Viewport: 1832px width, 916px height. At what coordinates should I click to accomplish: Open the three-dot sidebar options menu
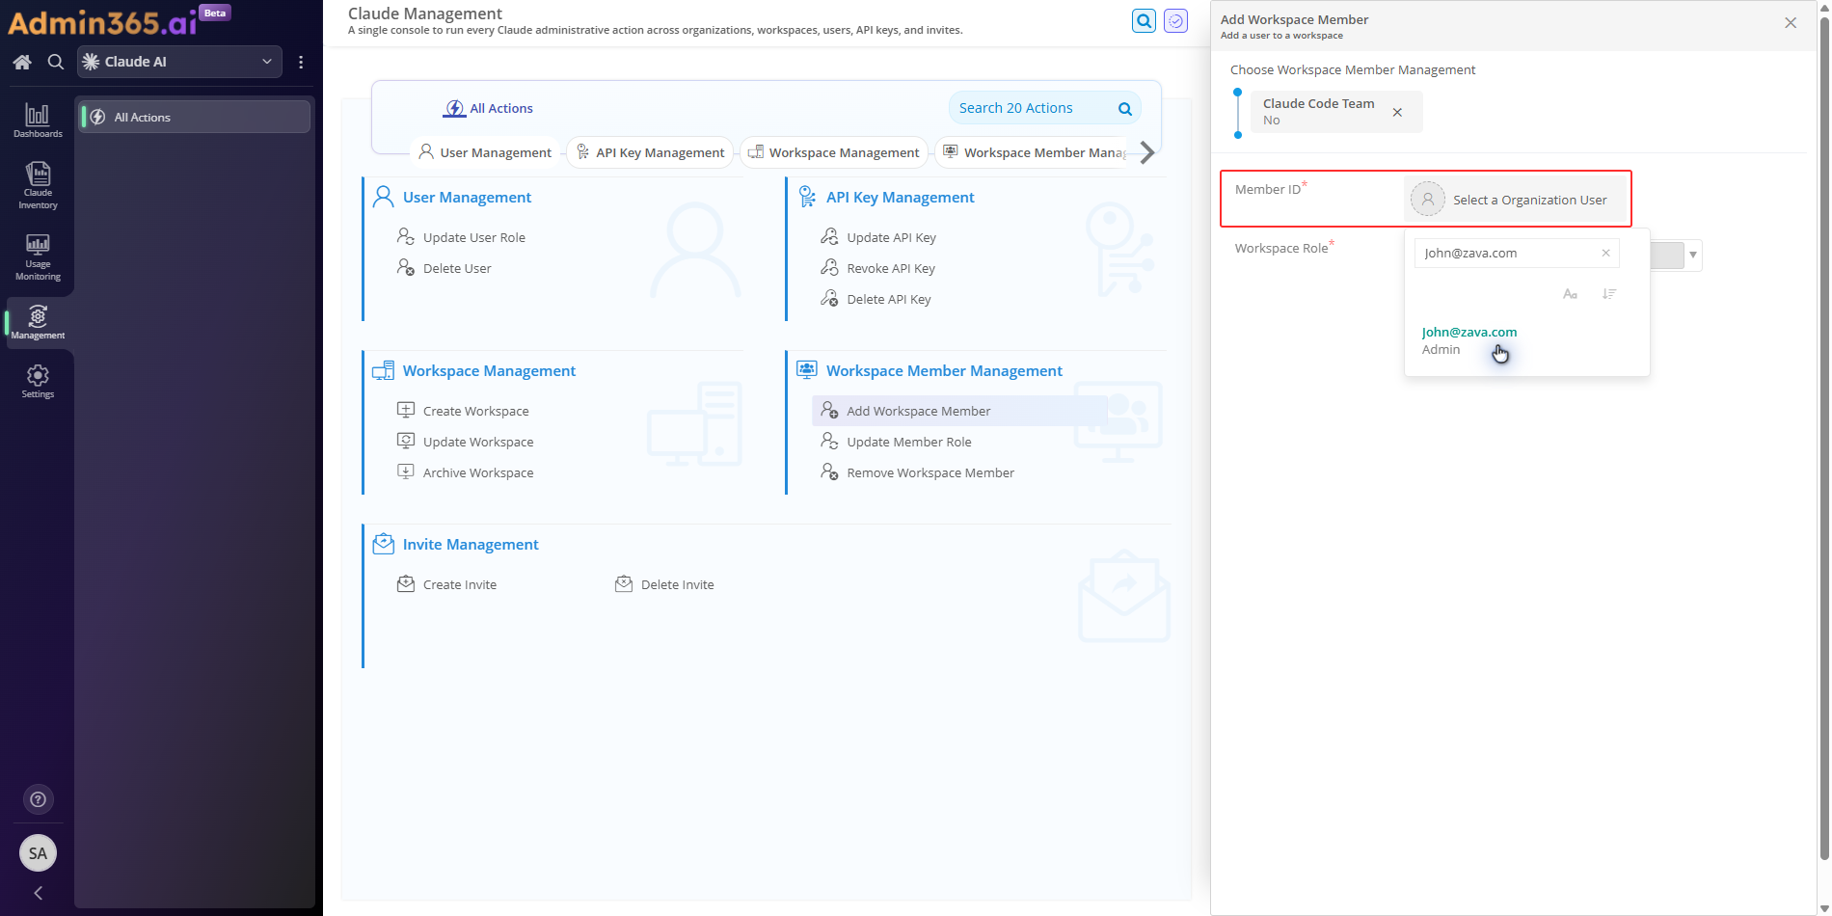tap(301, 62)
